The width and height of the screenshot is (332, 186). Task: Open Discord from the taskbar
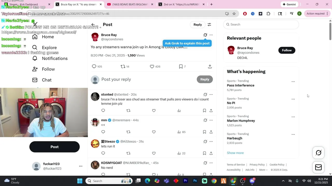(252, 181)
